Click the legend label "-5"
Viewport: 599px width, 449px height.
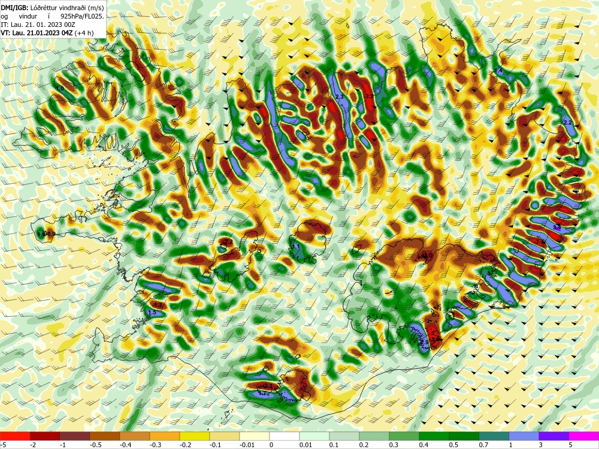3,445
